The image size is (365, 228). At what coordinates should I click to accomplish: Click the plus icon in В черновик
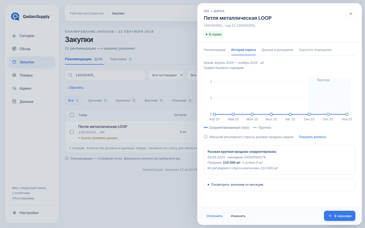330,216
